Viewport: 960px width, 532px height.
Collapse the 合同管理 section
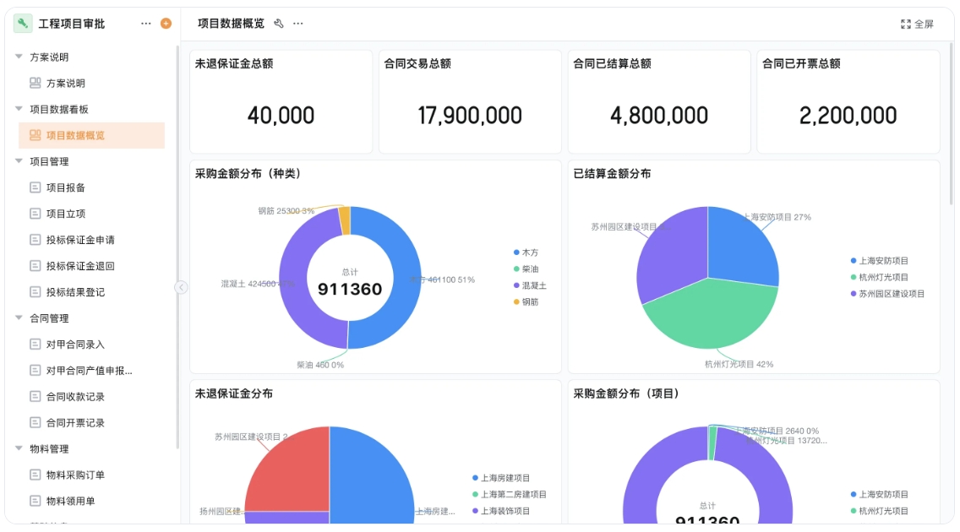pyautogui.click(x=19, y=318)
